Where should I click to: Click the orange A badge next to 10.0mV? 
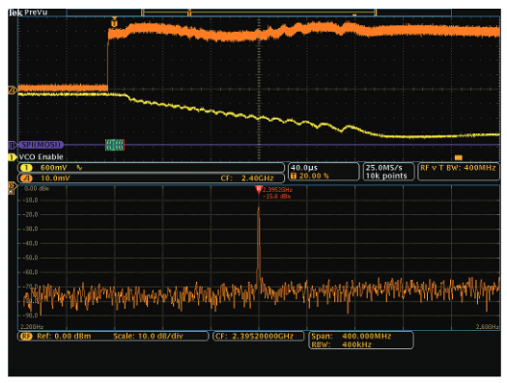point(26,178)
